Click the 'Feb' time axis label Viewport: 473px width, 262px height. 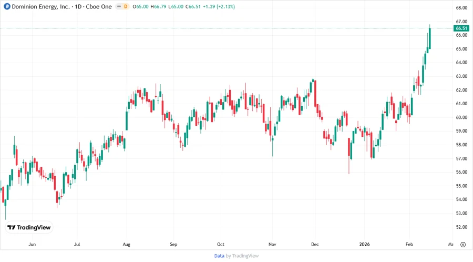[x=409, y=245]
